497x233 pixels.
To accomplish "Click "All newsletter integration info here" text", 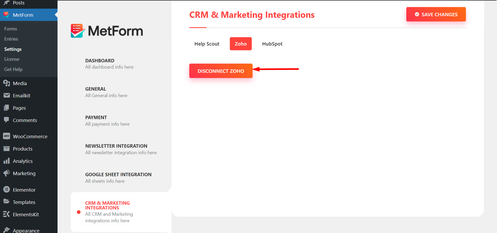I will 121,153.
